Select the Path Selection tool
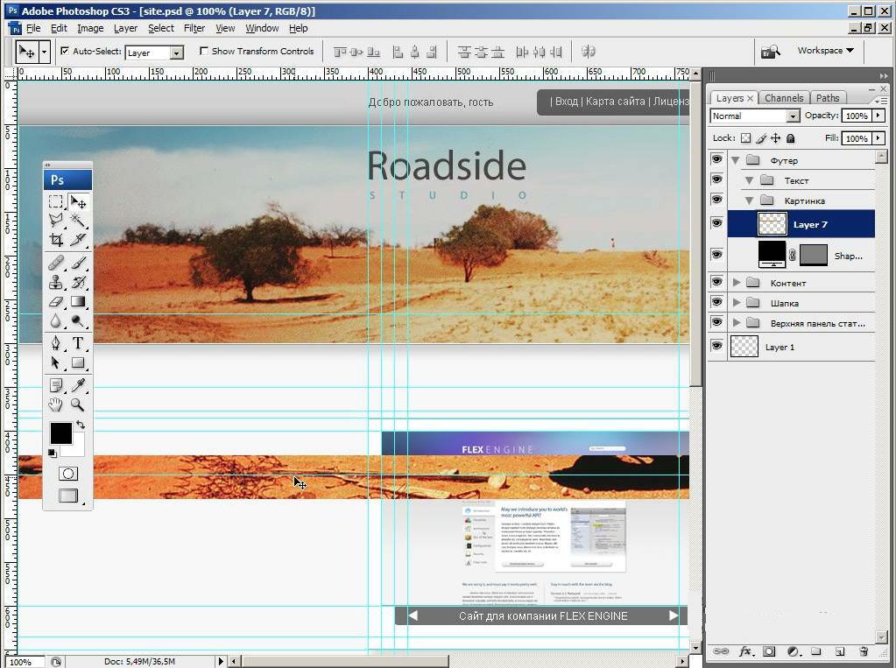896x668 pixels. click(56, 362)
